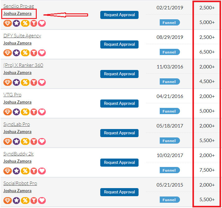222x208 pixels.
Task: Open Joshua Zamora link under DFY Suite Agency
Action: click(x=17, y=43)
